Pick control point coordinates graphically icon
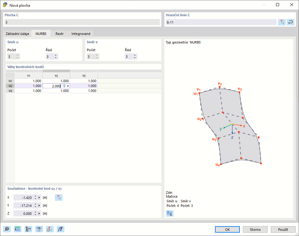The image size is (299, 236). click(x=59, y=197)
